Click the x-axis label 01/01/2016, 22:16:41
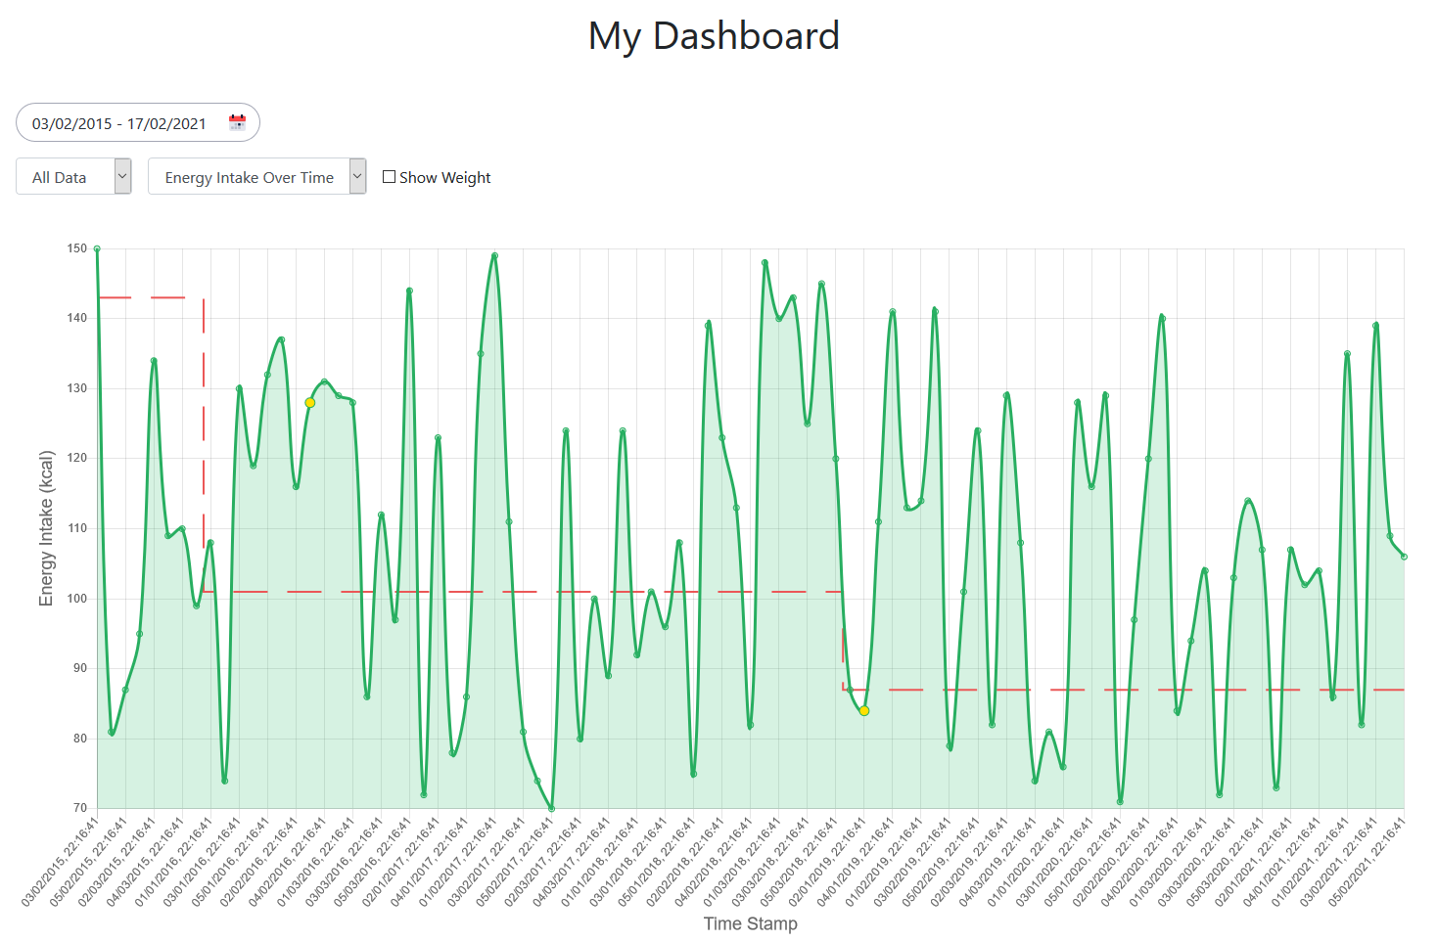The image size is (1437, 942). [174, 862]
